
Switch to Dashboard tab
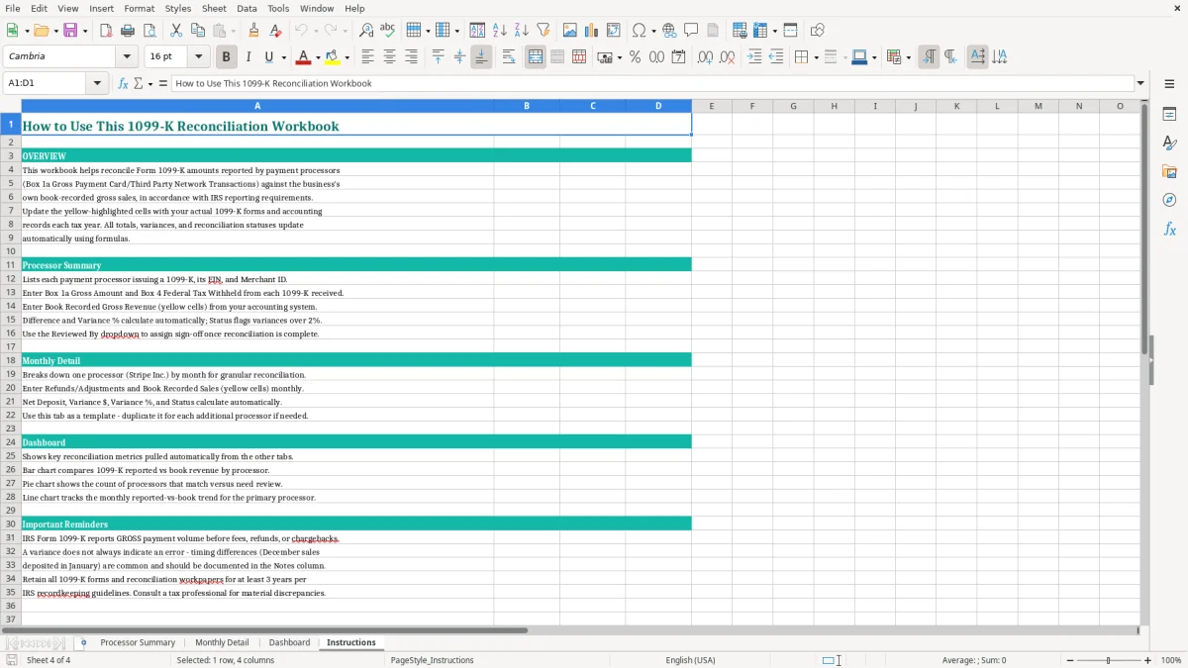point(289,642)
